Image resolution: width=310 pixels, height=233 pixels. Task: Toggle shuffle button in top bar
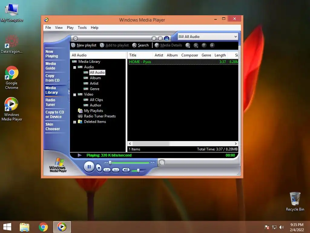(154, 39)
